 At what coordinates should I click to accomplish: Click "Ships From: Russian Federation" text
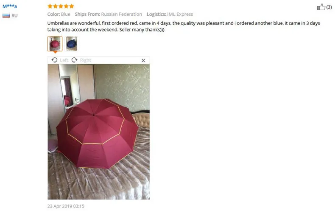[108, 14]
